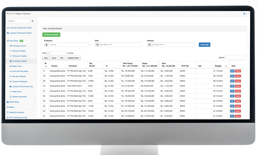The image size is (257, 155).
Task: Click the Inventaris Kedelai list icon
Action: tap(11, 61)
